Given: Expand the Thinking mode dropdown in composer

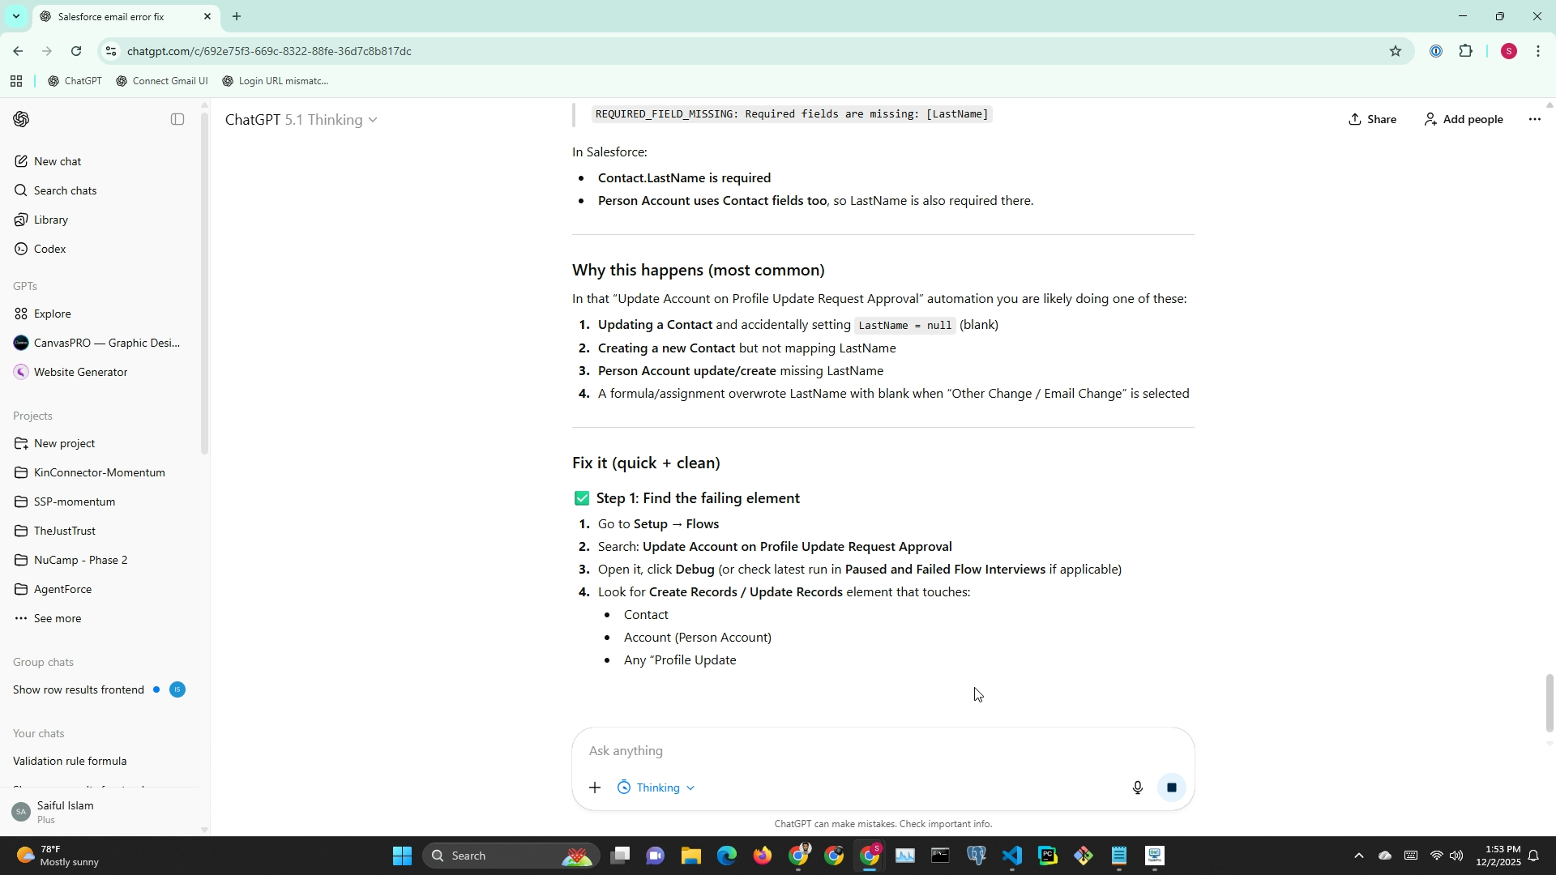Looking at the screenshot, I should pos(656,787).
